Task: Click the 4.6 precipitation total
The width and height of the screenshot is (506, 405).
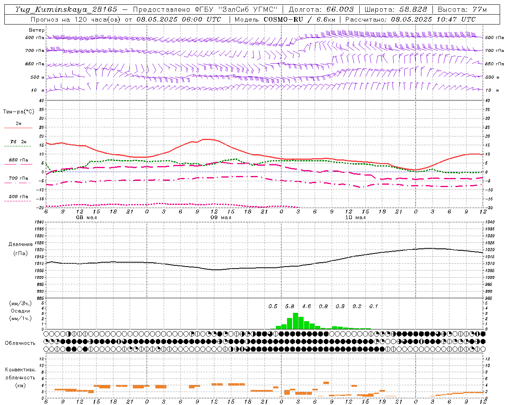Action: tap(306, 306)
